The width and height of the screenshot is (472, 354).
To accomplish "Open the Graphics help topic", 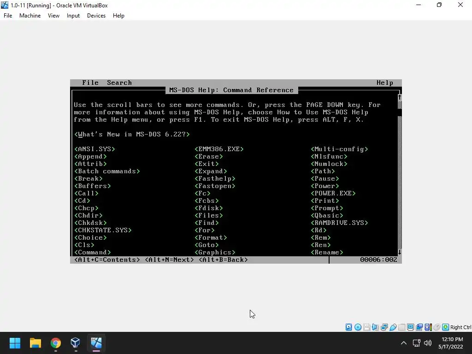I will point(215,252).
